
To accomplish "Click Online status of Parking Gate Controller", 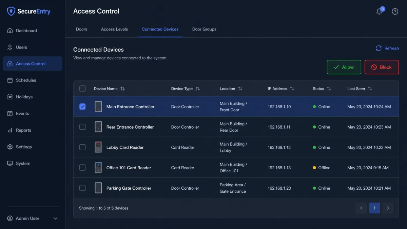I will tap(322, 188).
